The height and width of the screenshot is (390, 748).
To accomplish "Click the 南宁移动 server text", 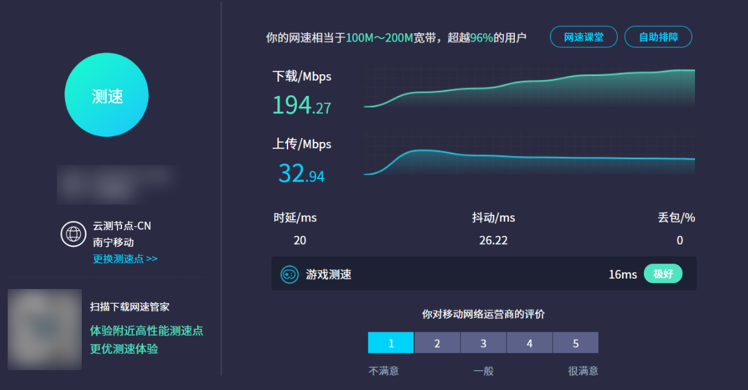I will pyautogui.click(x=113, y=242).
